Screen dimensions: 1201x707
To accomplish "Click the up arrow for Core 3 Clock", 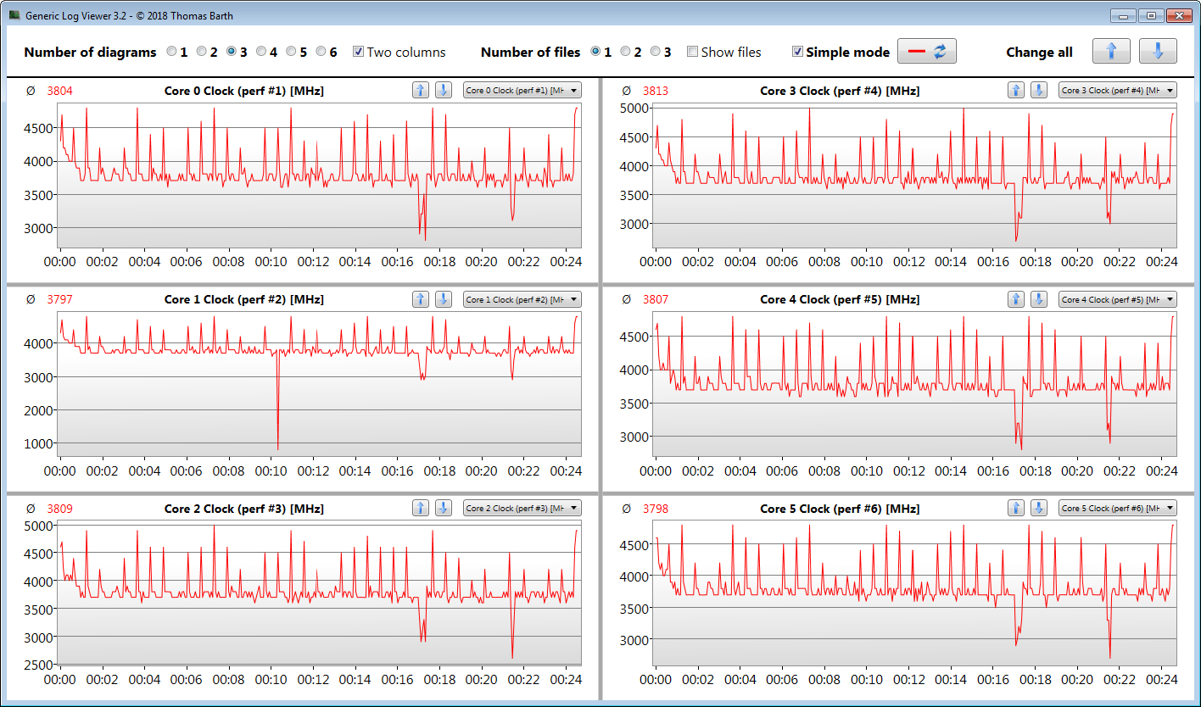I will pos(1016,90).
